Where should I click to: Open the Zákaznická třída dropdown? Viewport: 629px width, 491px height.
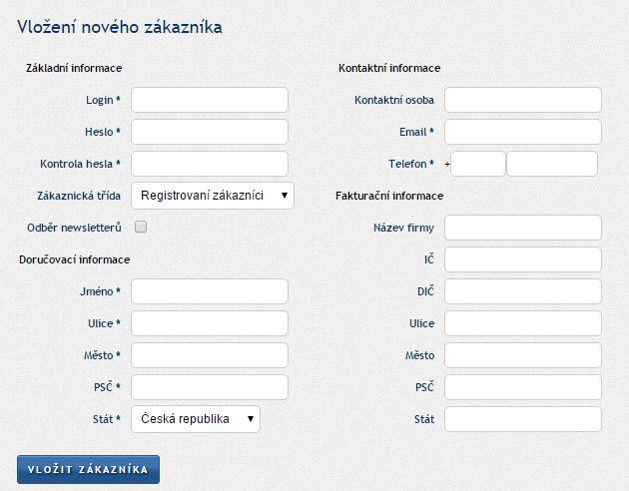click(x=213, y=196)
